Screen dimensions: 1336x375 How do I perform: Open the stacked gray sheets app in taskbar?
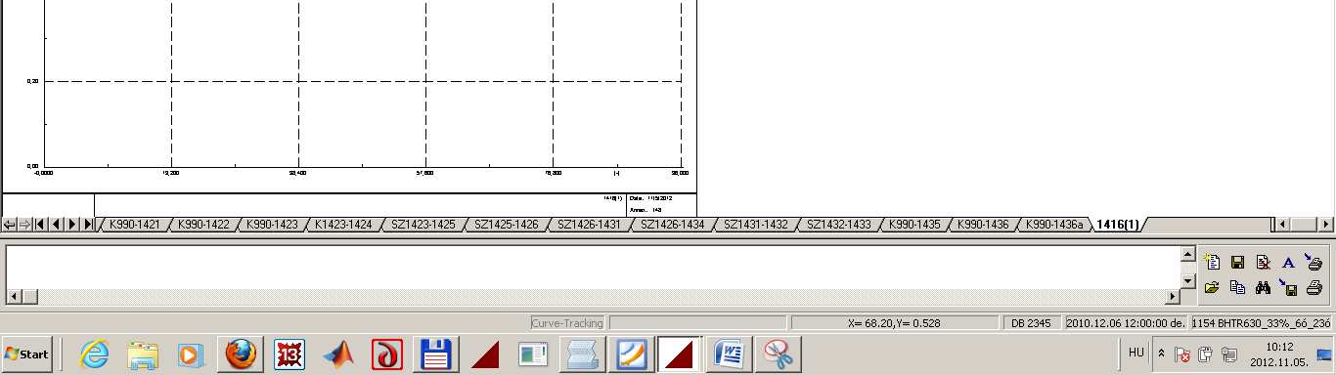point(582,354)
